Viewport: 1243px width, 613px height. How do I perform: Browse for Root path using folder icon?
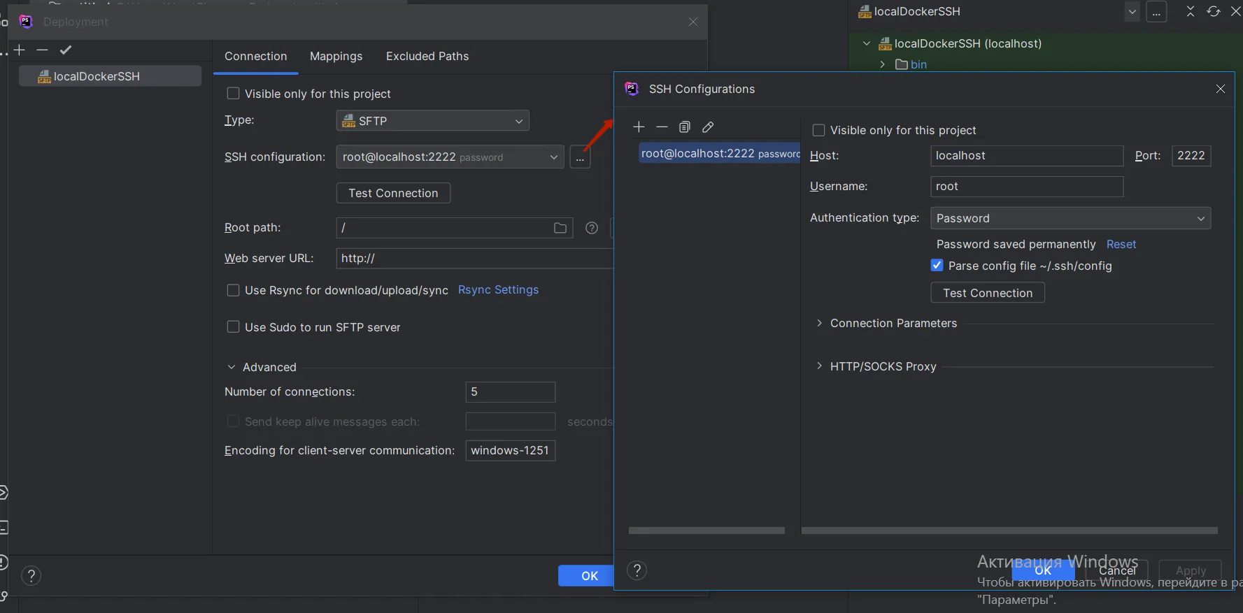560,228
